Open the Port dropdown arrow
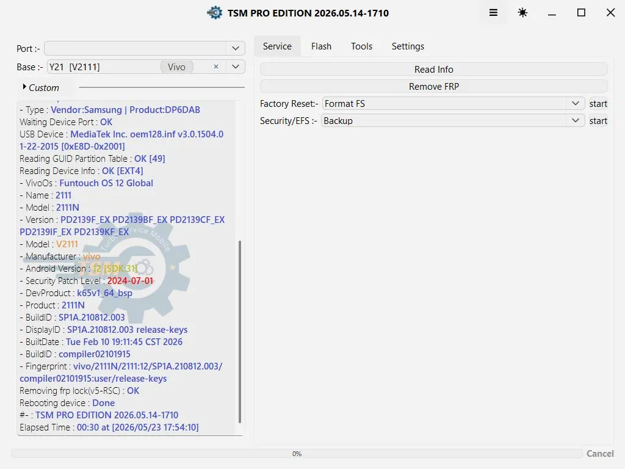 tap(236, 48)
